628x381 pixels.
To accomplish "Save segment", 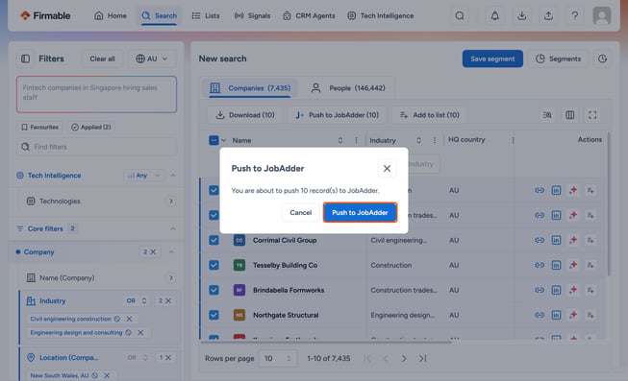I will coord(492,59).
